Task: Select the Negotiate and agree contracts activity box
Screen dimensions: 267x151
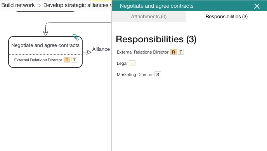Action: 45,52
